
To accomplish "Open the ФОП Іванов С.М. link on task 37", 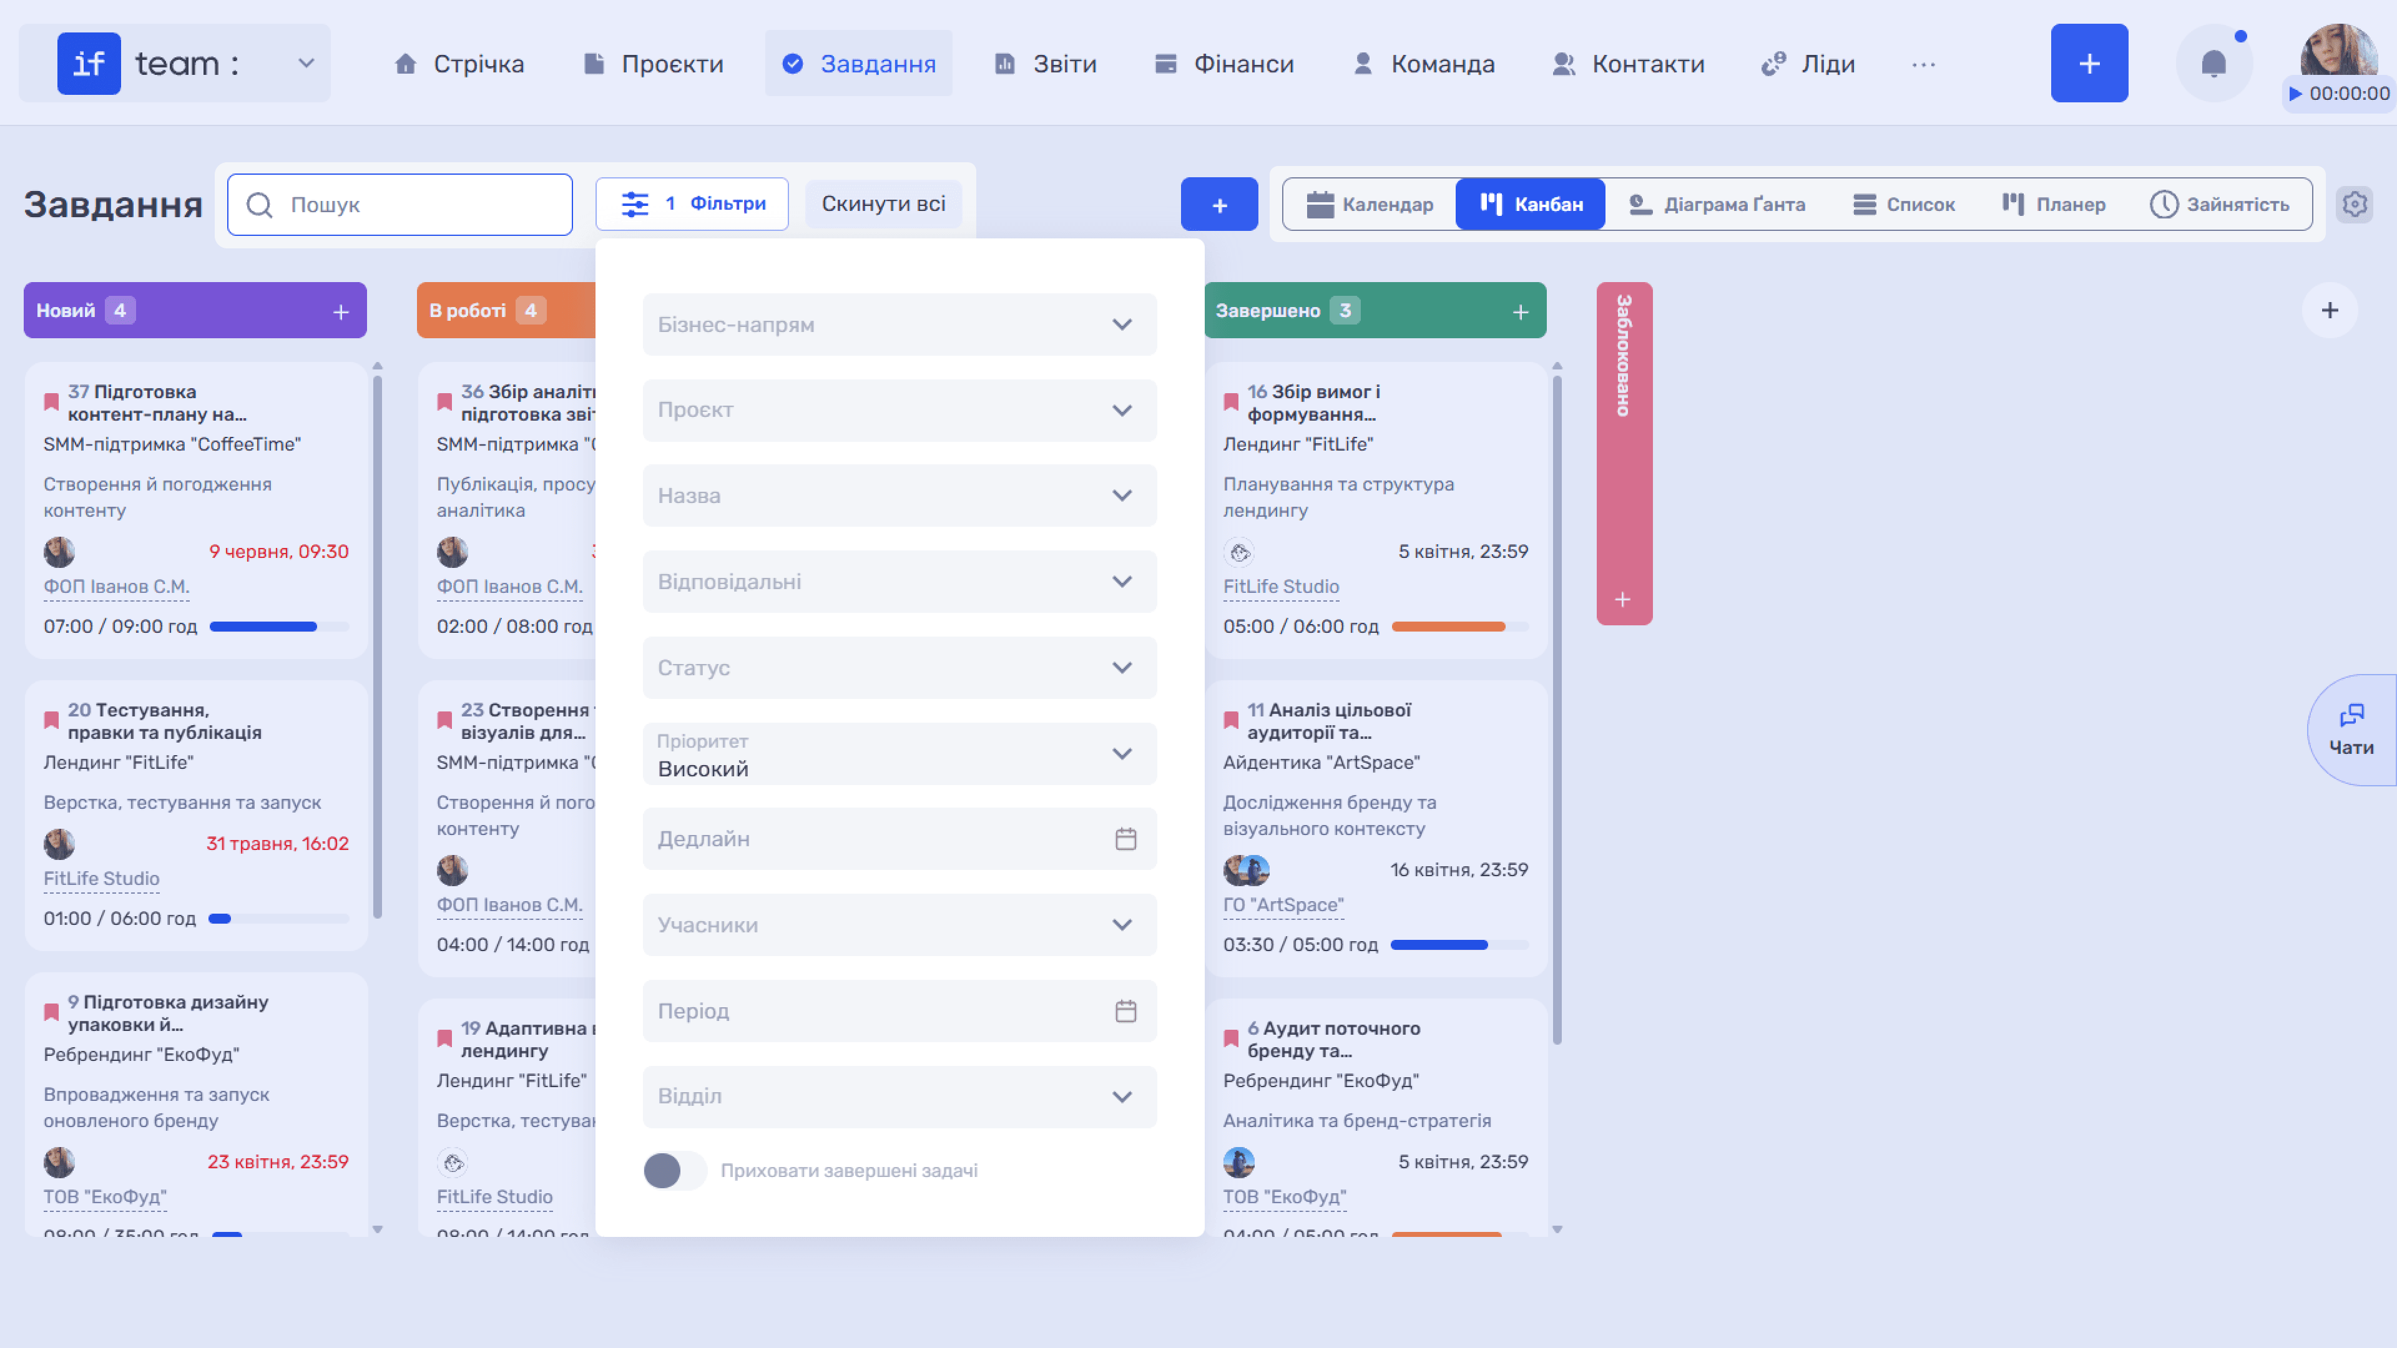I will point(116,587).
